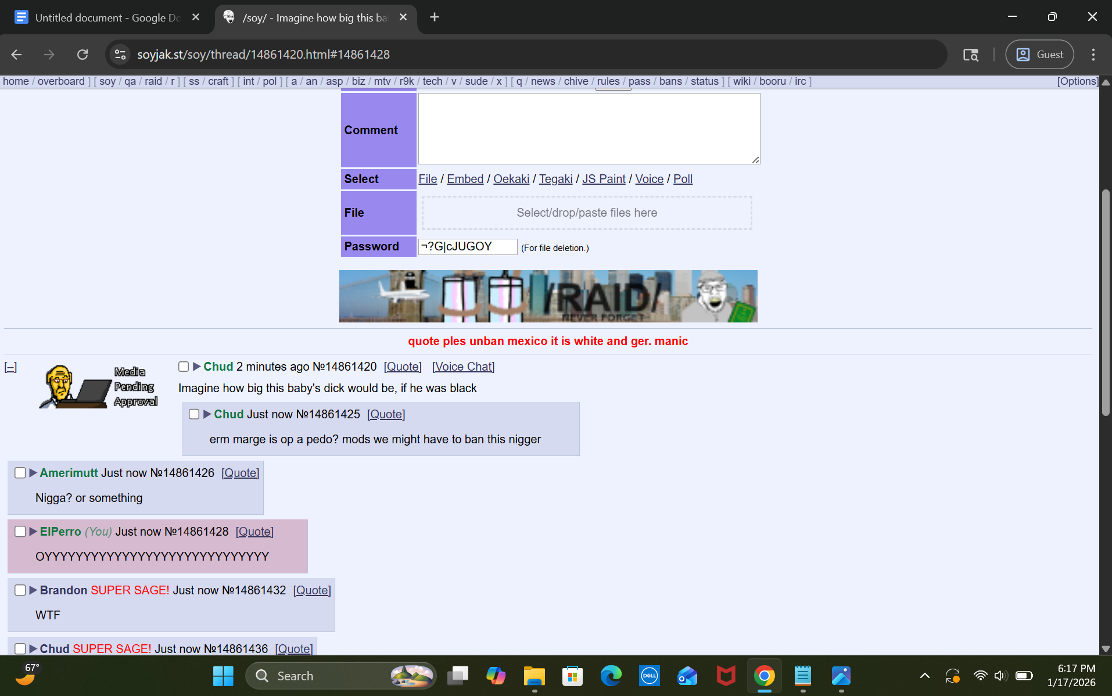
Task: Check the box for post №14861420
Action: pyautogui.click(x=184, y=367)
